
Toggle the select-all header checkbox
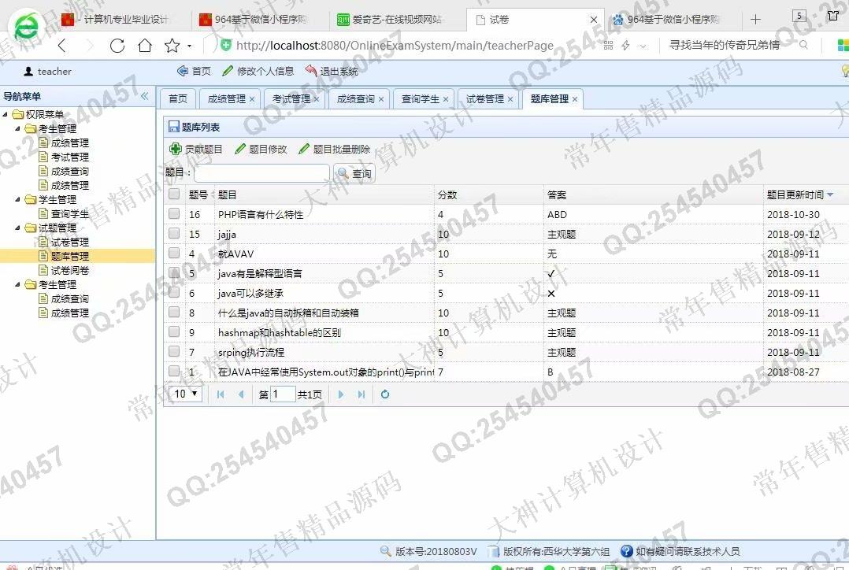coord(174,194)
